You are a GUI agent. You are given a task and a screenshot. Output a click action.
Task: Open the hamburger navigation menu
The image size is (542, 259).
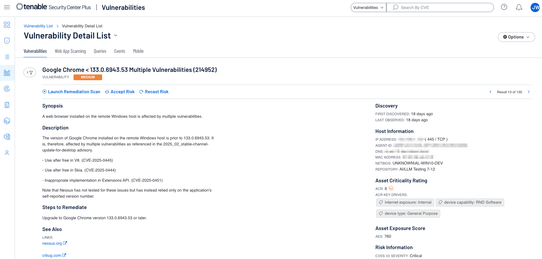7,7
